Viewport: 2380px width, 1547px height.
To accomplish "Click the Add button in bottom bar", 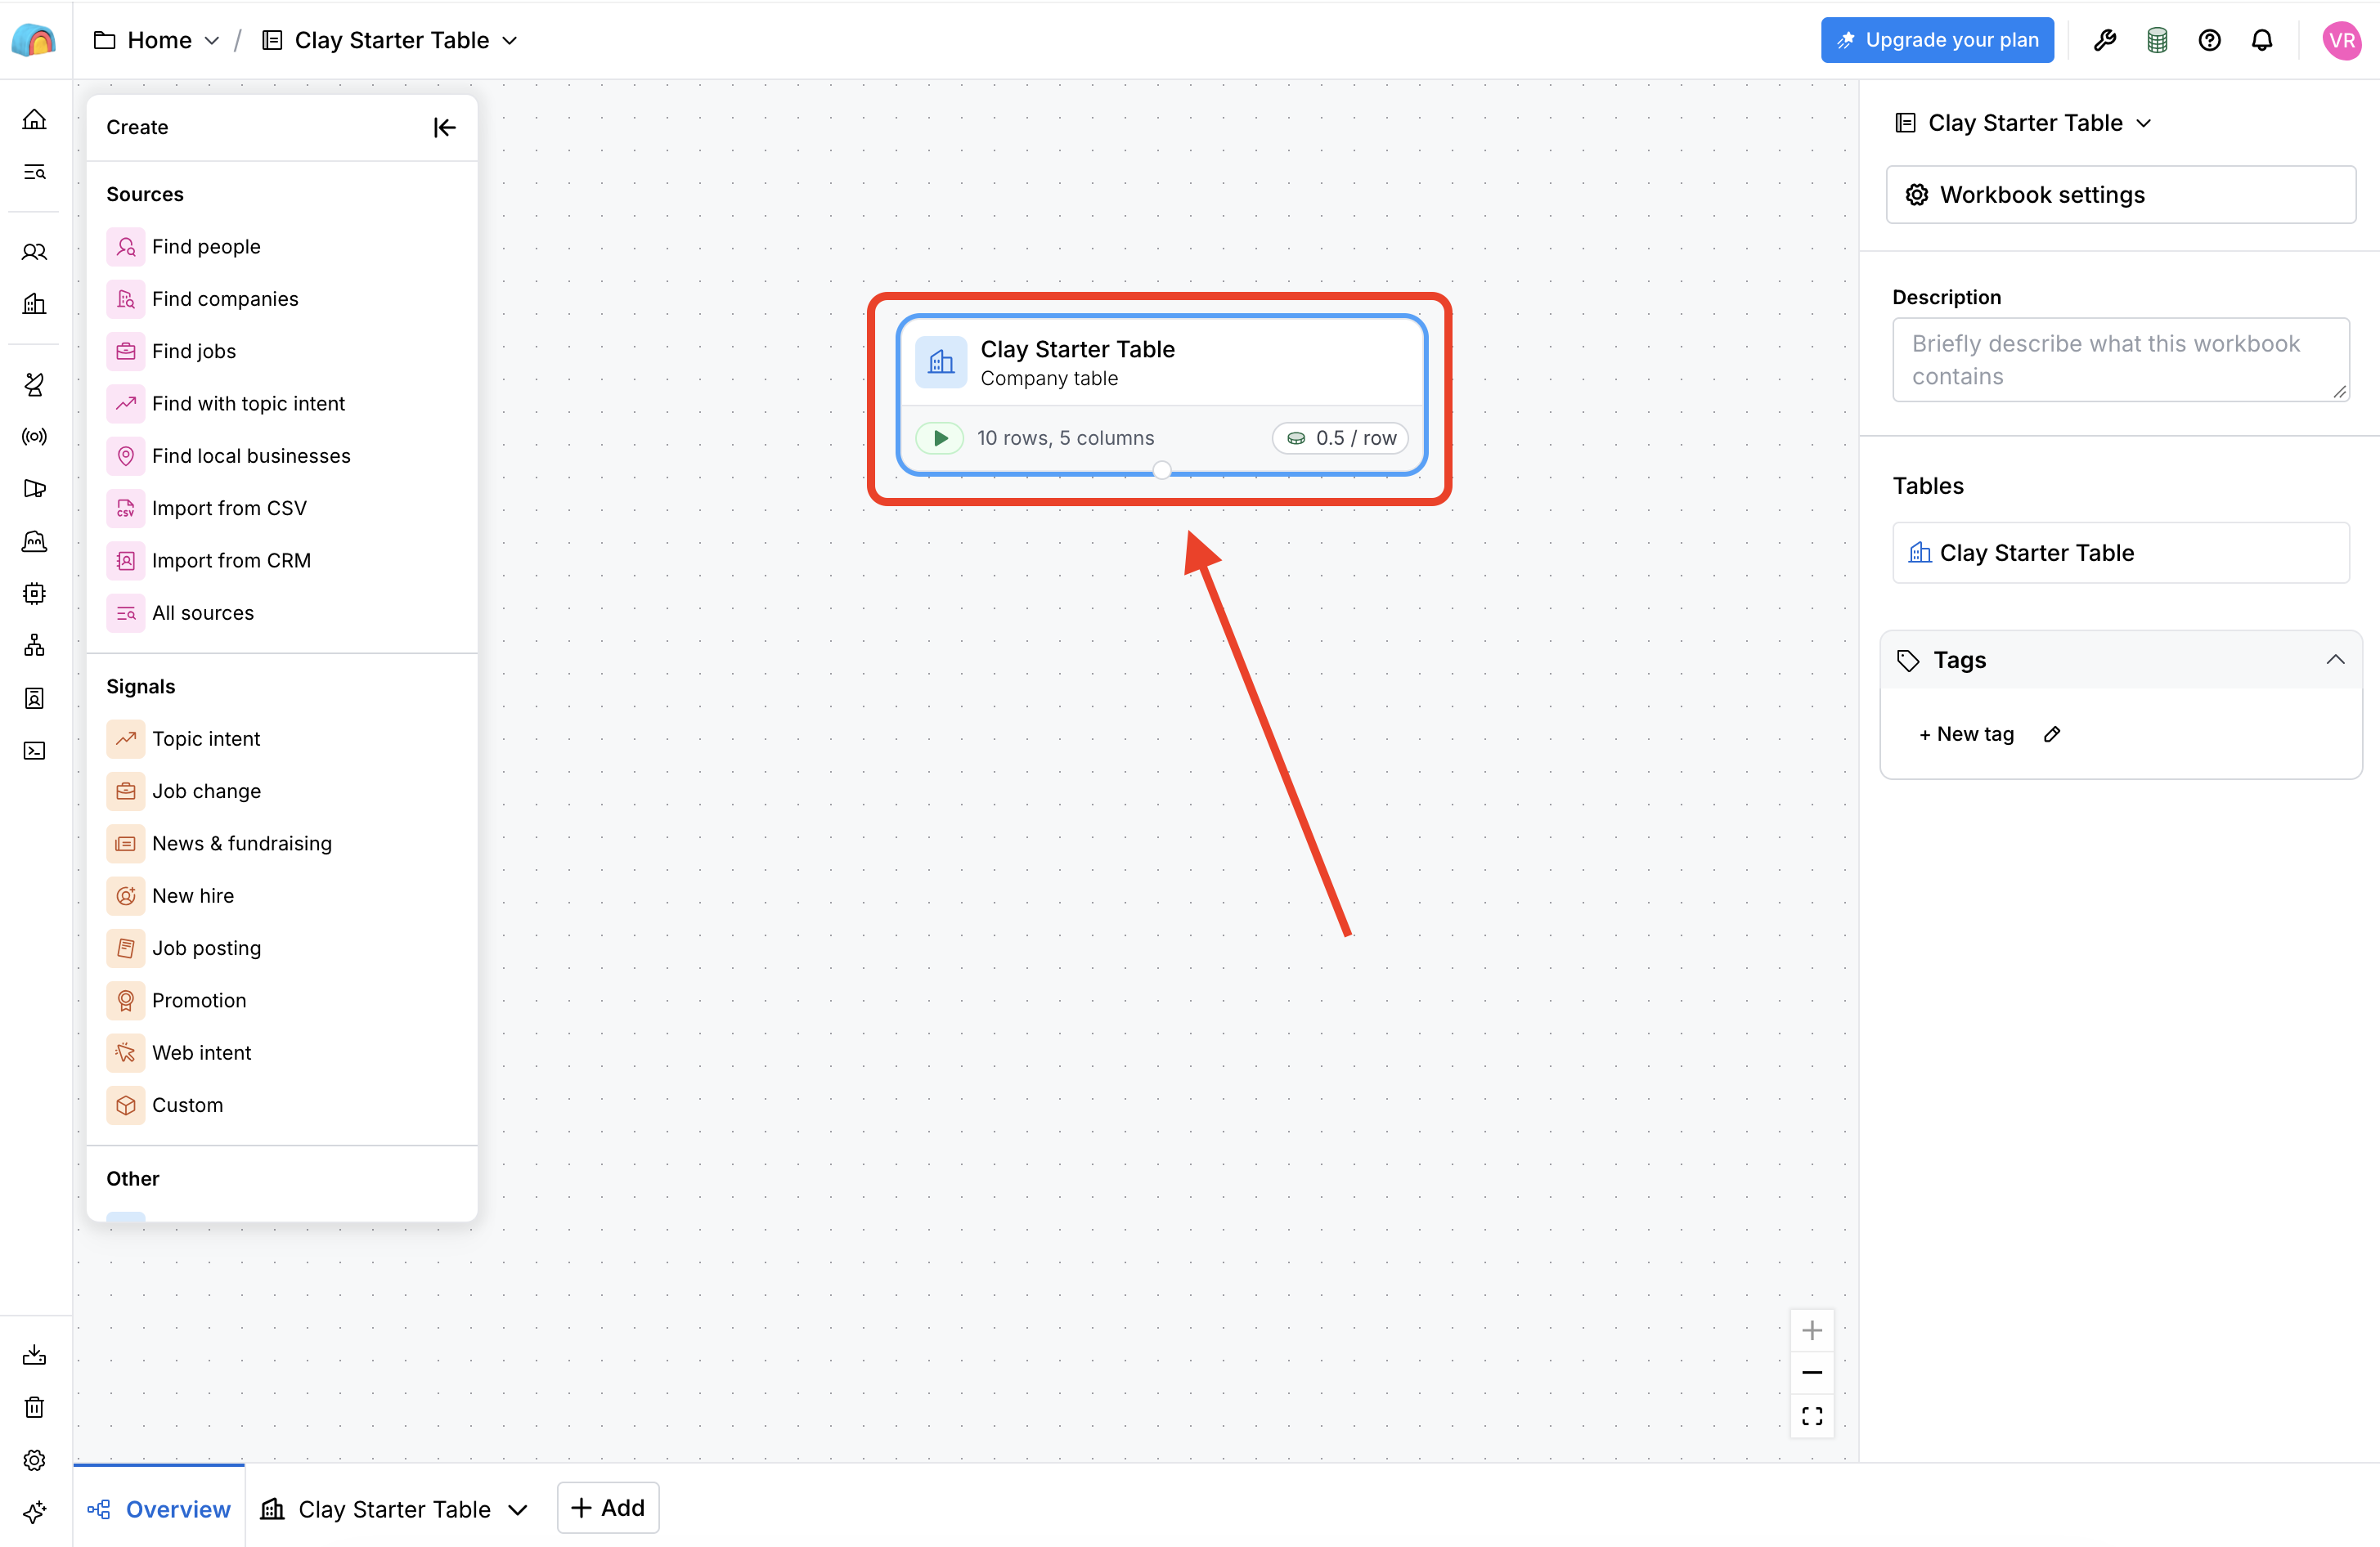I will pyautogui.click(x=608, y=1508).
